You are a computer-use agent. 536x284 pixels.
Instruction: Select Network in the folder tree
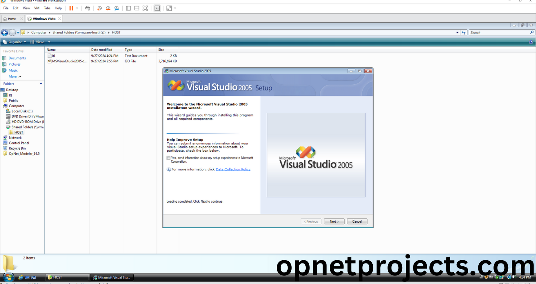tap(15, 138)
